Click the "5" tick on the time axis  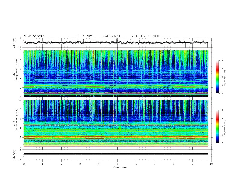coord(117,164)
